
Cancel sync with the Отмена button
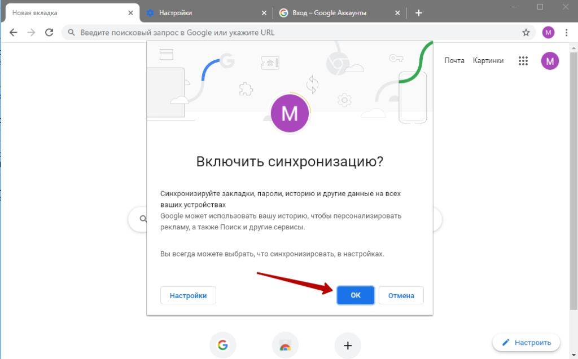(401, 295)
